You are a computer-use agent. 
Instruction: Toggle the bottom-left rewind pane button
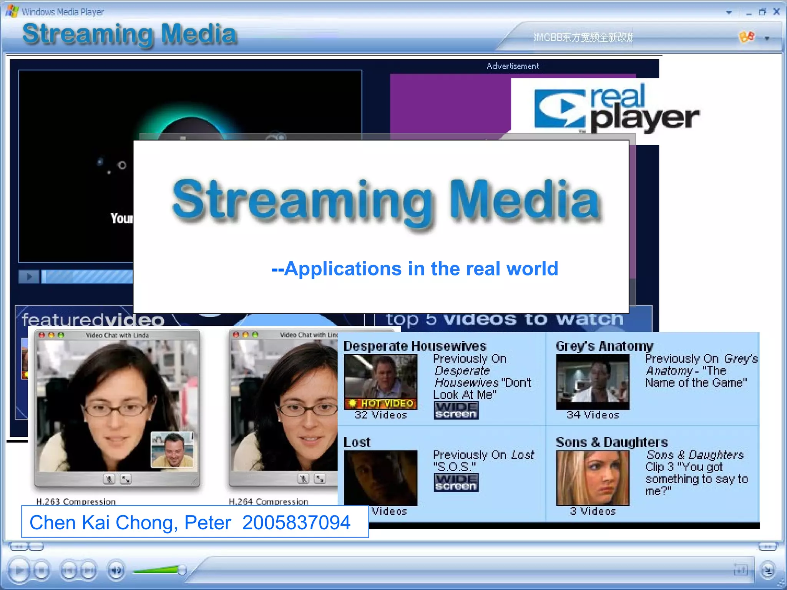[18, 546]
